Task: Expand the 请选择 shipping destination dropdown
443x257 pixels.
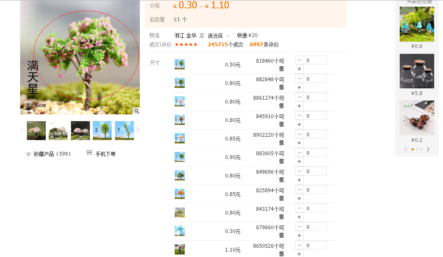Action: coord(218,36)
